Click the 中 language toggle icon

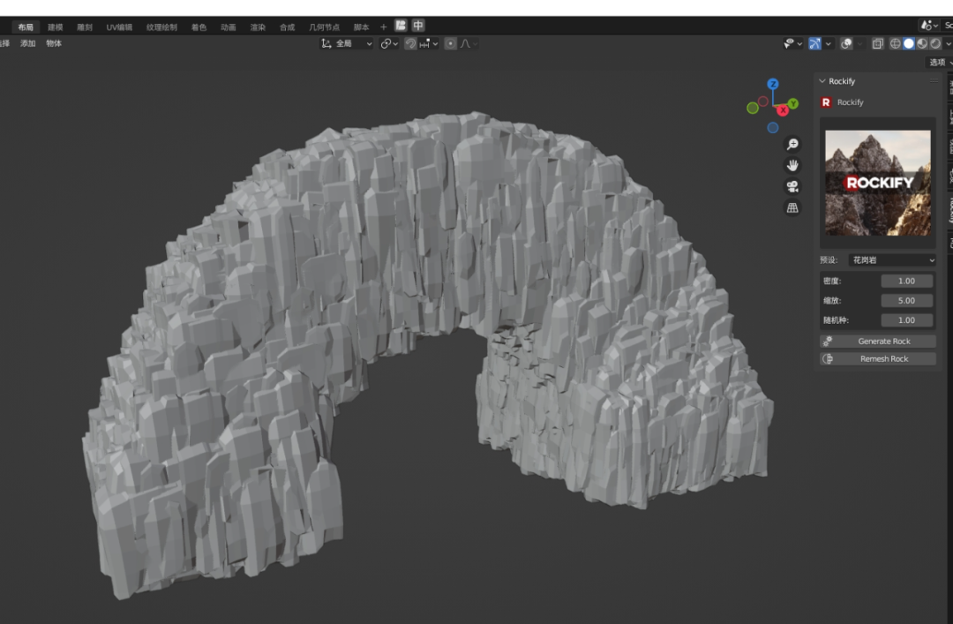point(418,26)
